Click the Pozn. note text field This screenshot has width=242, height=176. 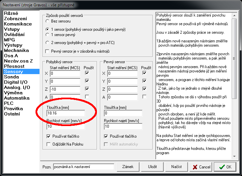[83, 167]
